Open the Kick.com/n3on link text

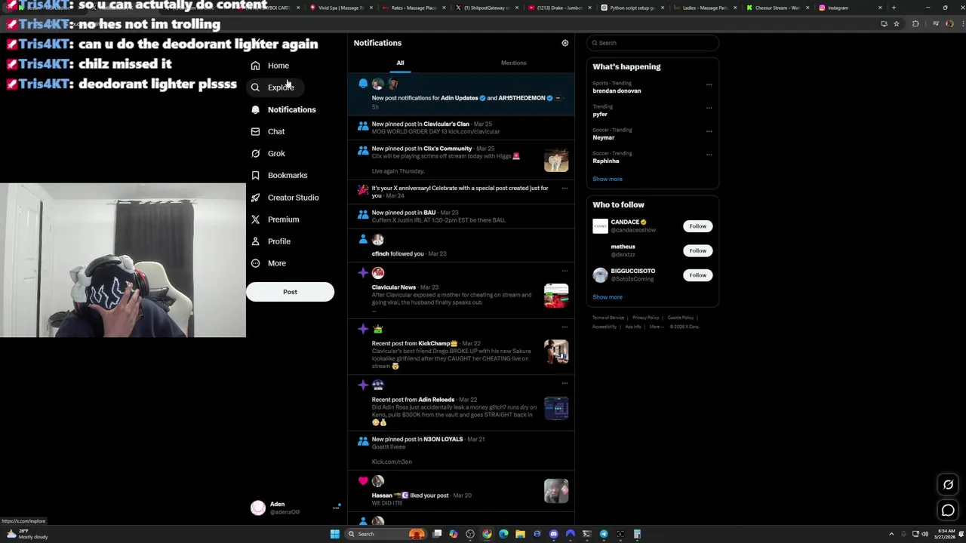pyautogui.click(x=392, y=462)
